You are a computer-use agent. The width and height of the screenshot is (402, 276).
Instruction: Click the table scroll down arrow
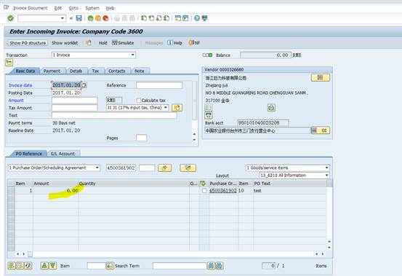tap(329, 248)
